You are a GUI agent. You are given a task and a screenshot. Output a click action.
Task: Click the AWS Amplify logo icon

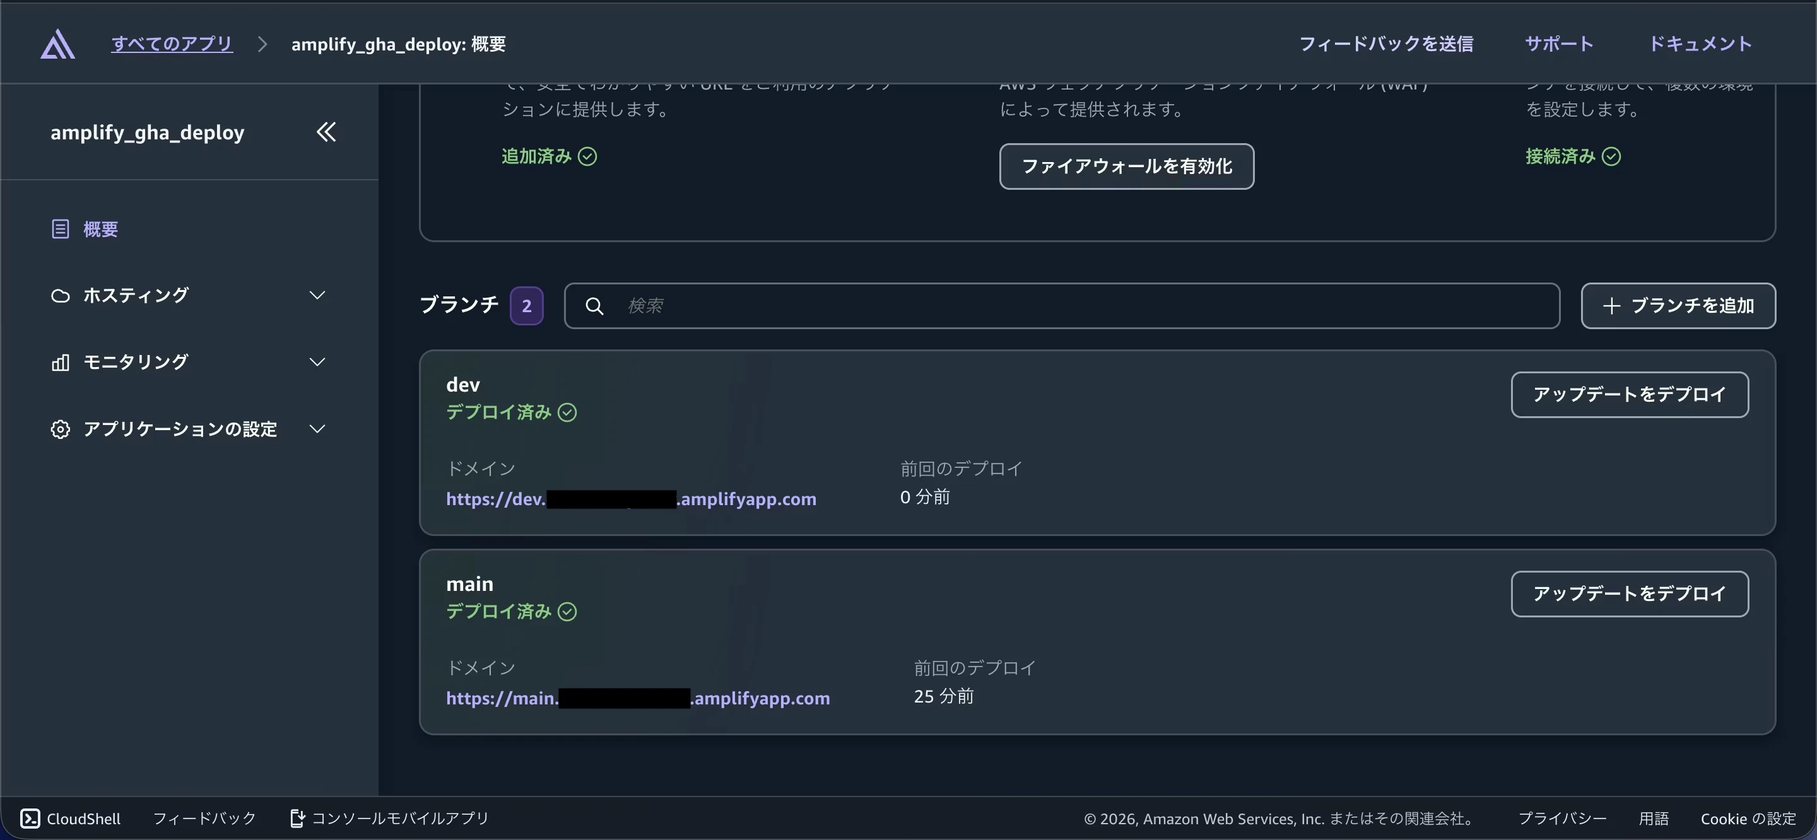click(x=58, y=44)
